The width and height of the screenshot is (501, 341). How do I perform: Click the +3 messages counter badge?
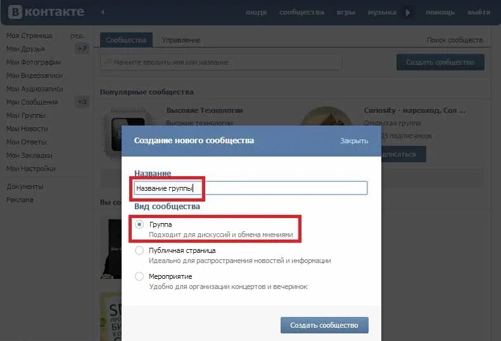point(82,102)
